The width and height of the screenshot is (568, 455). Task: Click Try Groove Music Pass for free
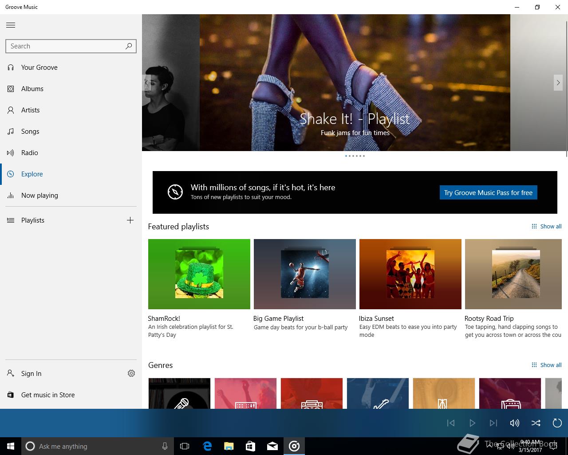[488, 192]
